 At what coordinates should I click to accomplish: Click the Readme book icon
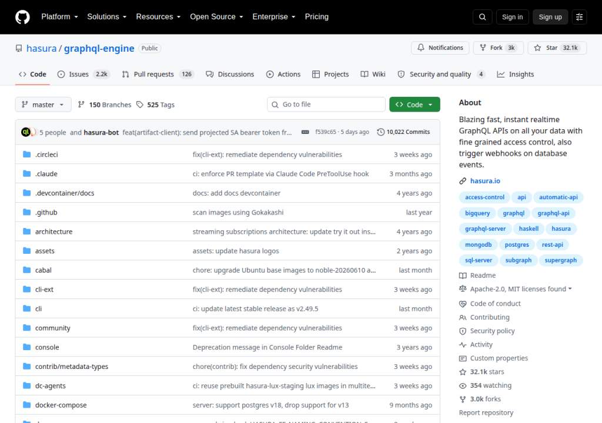click(x=463, y=276)
